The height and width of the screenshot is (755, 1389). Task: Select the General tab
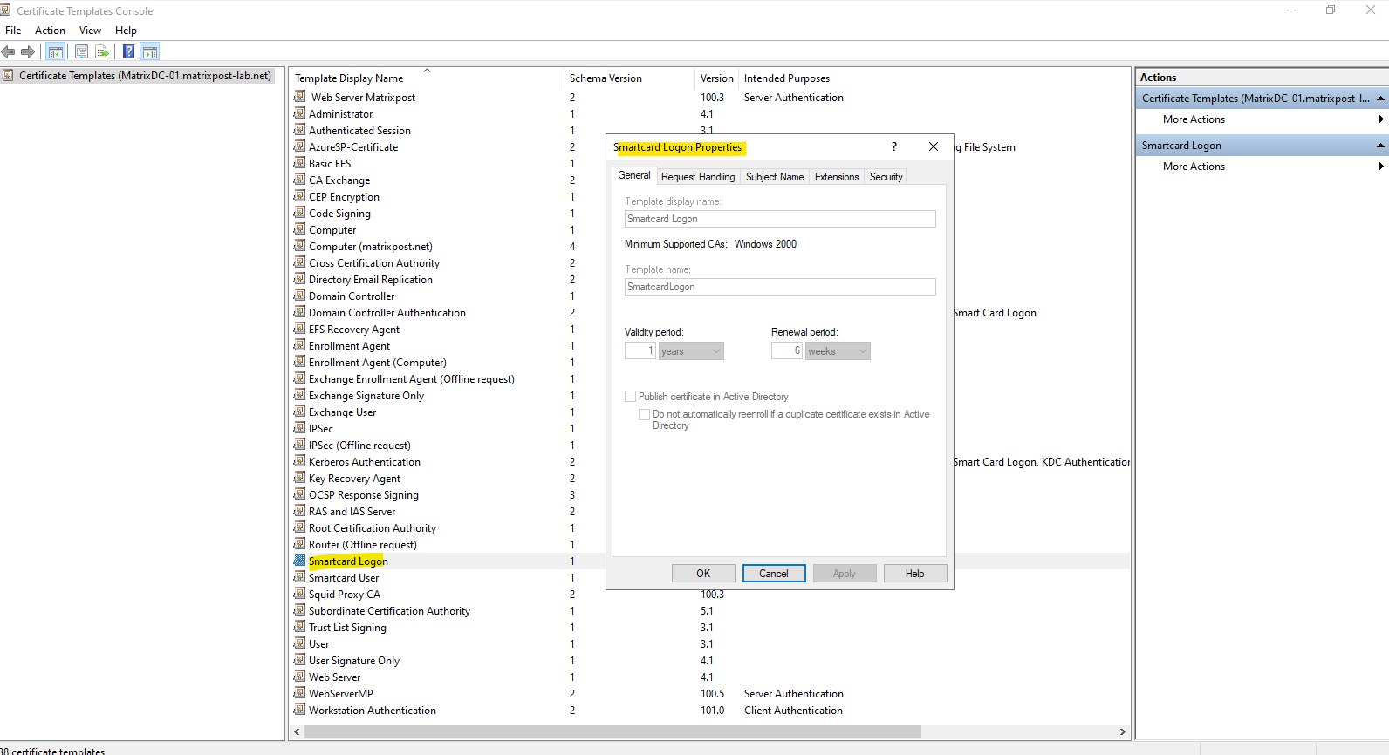coord(634,175)
